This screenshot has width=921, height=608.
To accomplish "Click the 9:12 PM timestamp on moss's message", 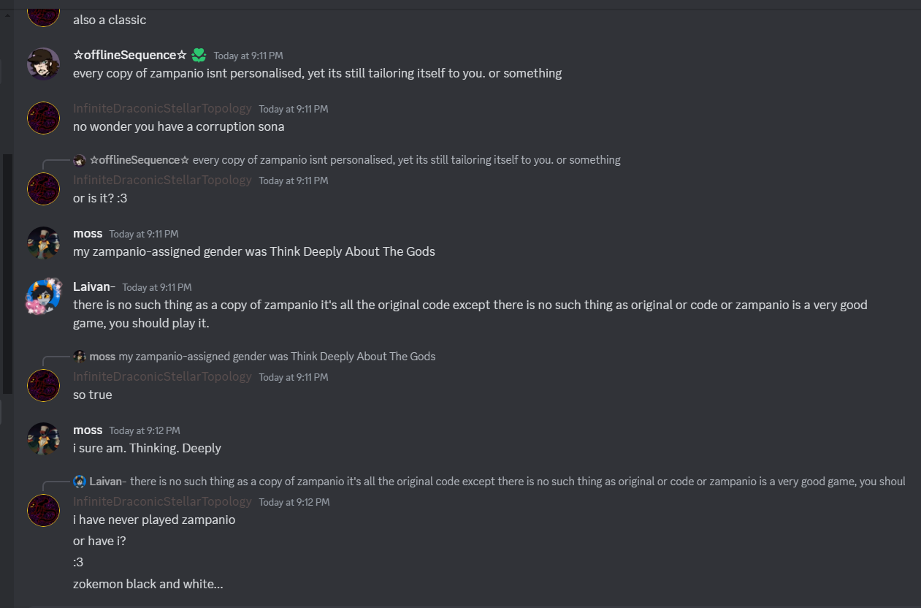I will [145, 430].
